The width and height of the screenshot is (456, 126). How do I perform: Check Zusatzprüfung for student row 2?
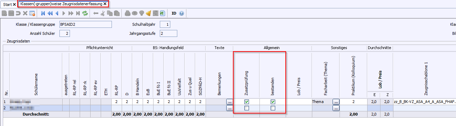247,108
